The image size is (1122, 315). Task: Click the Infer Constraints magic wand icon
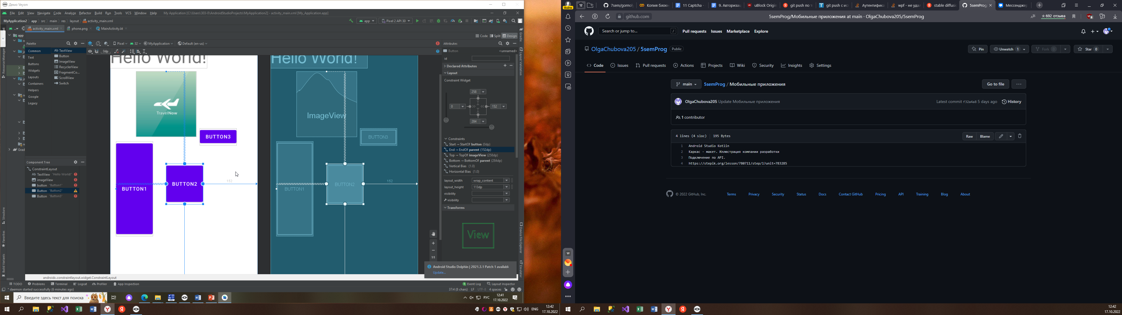tap(124, 51)
